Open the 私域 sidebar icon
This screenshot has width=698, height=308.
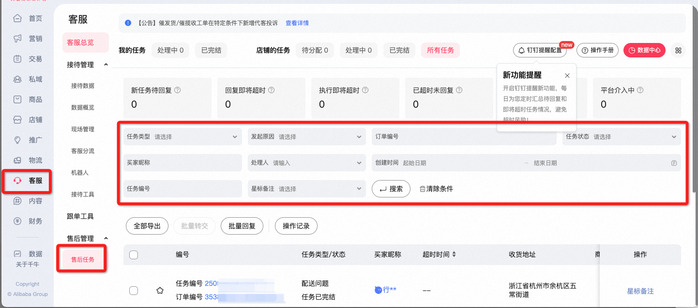(17, 79)
